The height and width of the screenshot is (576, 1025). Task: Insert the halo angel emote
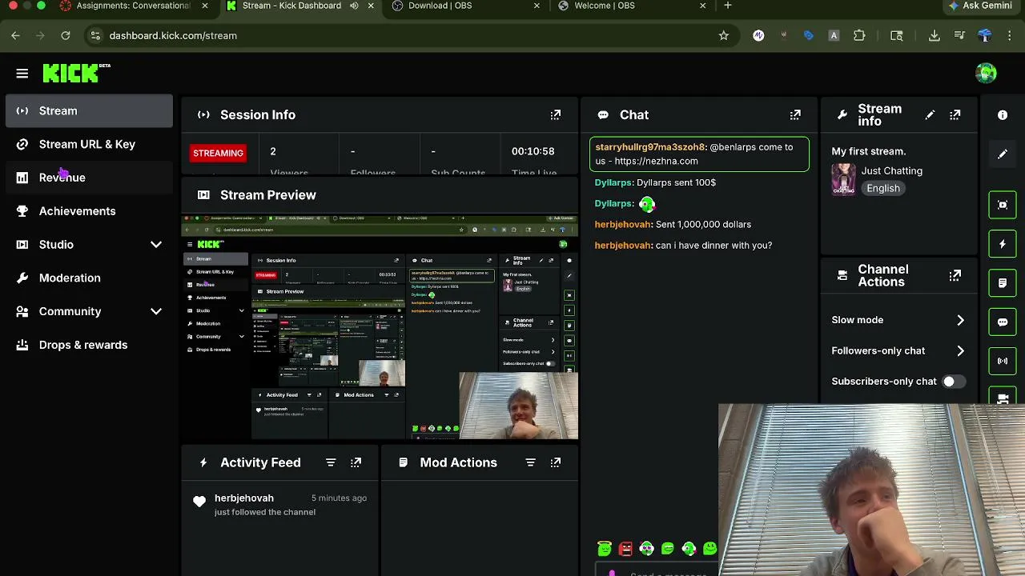pyautogui.click(x=605, y=549)
